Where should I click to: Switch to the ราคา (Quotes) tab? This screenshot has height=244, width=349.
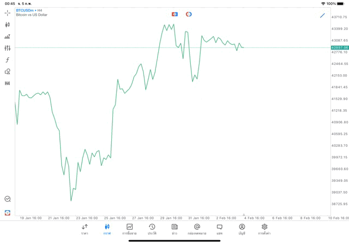point(85,229)
